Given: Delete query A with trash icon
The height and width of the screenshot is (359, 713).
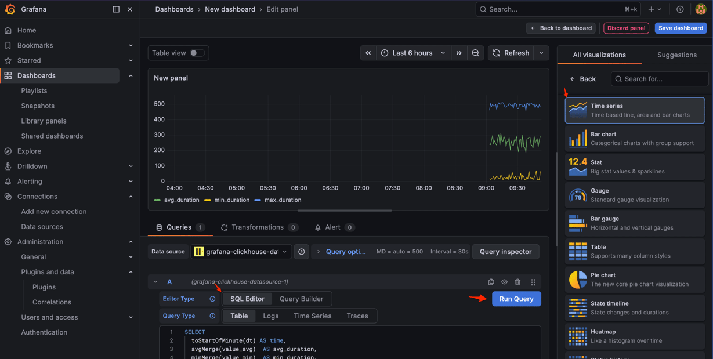Looking at the screenshot, I should (517, 282).
